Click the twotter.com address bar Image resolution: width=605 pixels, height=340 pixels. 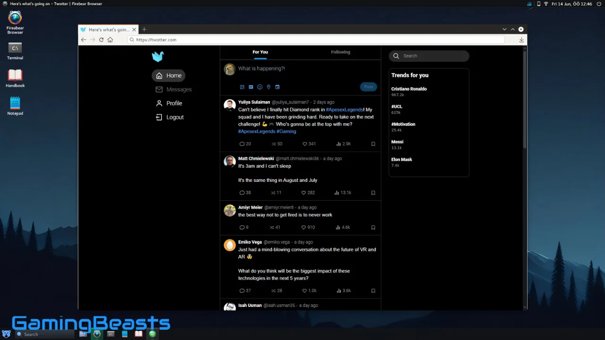[x=316, y=40]
